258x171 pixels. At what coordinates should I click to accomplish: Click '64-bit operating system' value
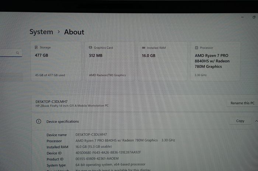click(x=111, y=164)
